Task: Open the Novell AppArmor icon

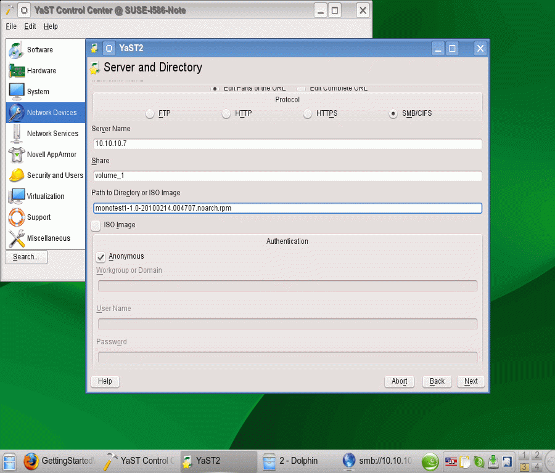Action: pos(16,155)
